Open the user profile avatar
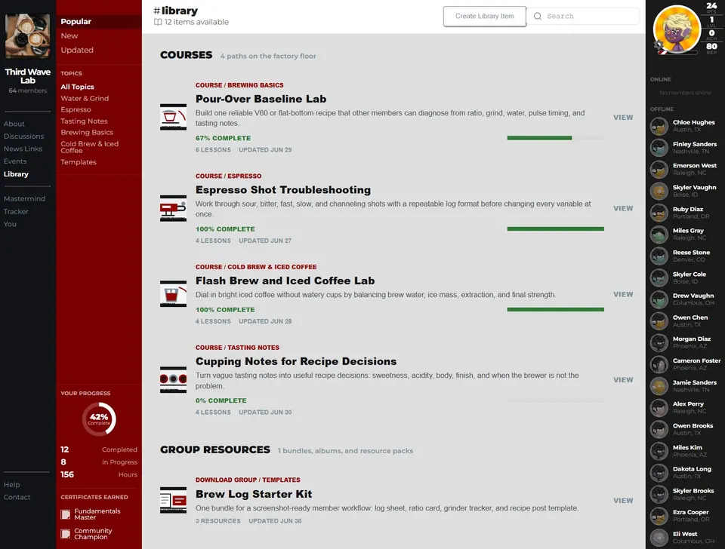Viewport: 725px width, 549px height. (677, 29)
